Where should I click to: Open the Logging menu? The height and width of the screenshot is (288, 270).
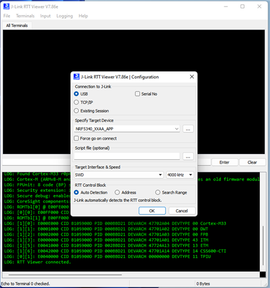(64, 16)
